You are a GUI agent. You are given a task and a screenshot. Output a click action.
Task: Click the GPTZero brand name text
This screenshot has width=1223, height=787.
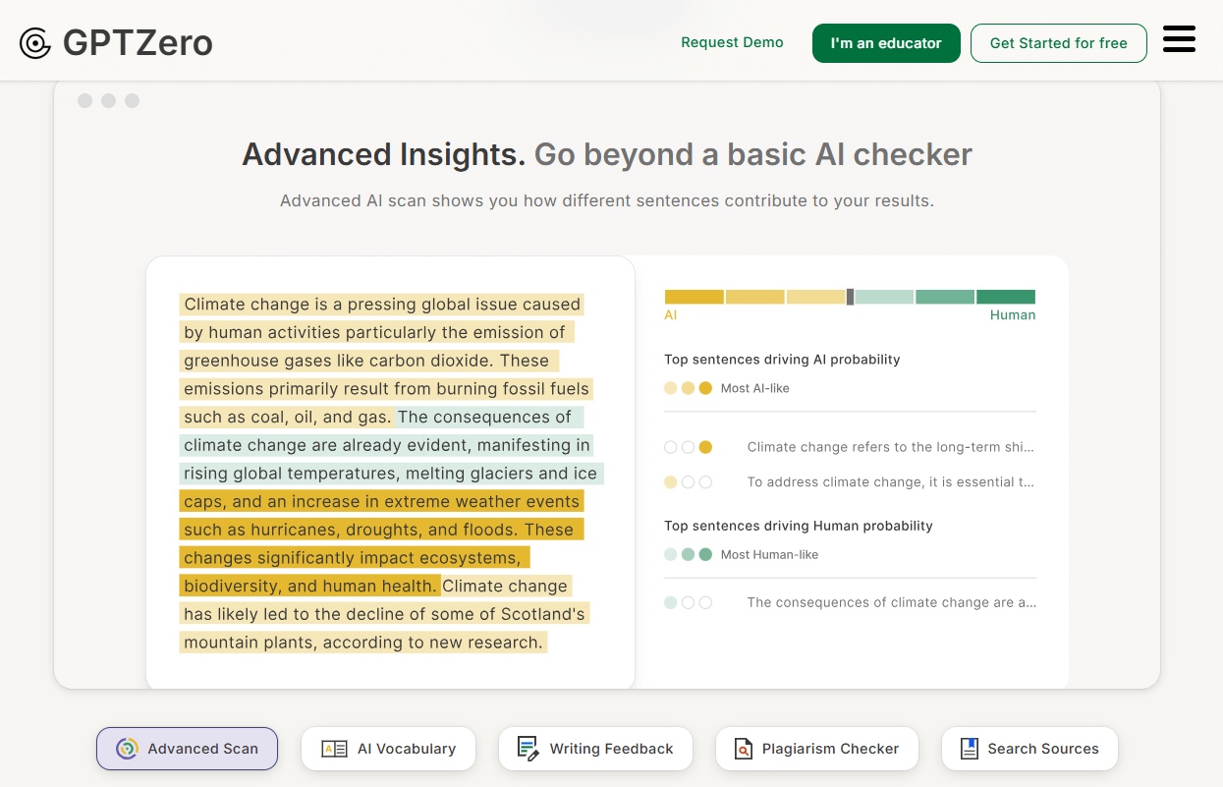(x=138, y=43)
